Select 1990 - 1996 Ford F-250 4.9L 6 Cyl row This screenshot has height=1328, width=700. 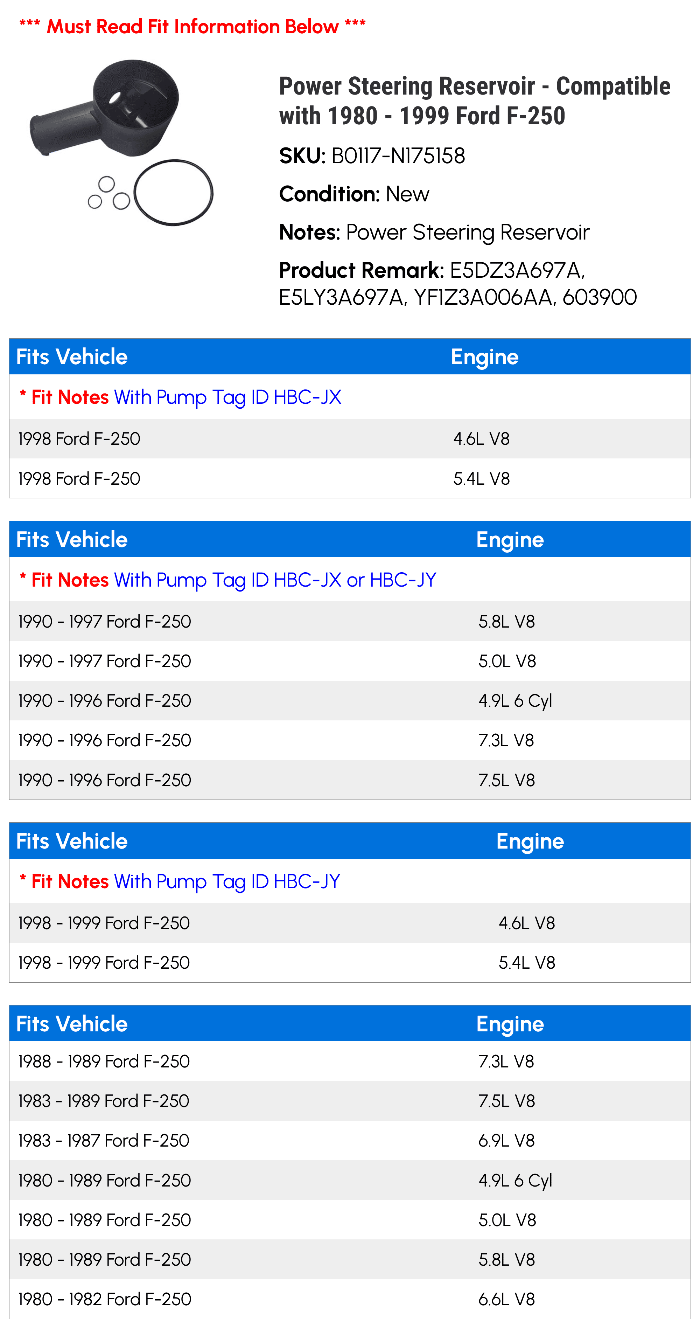click(350, 701)
